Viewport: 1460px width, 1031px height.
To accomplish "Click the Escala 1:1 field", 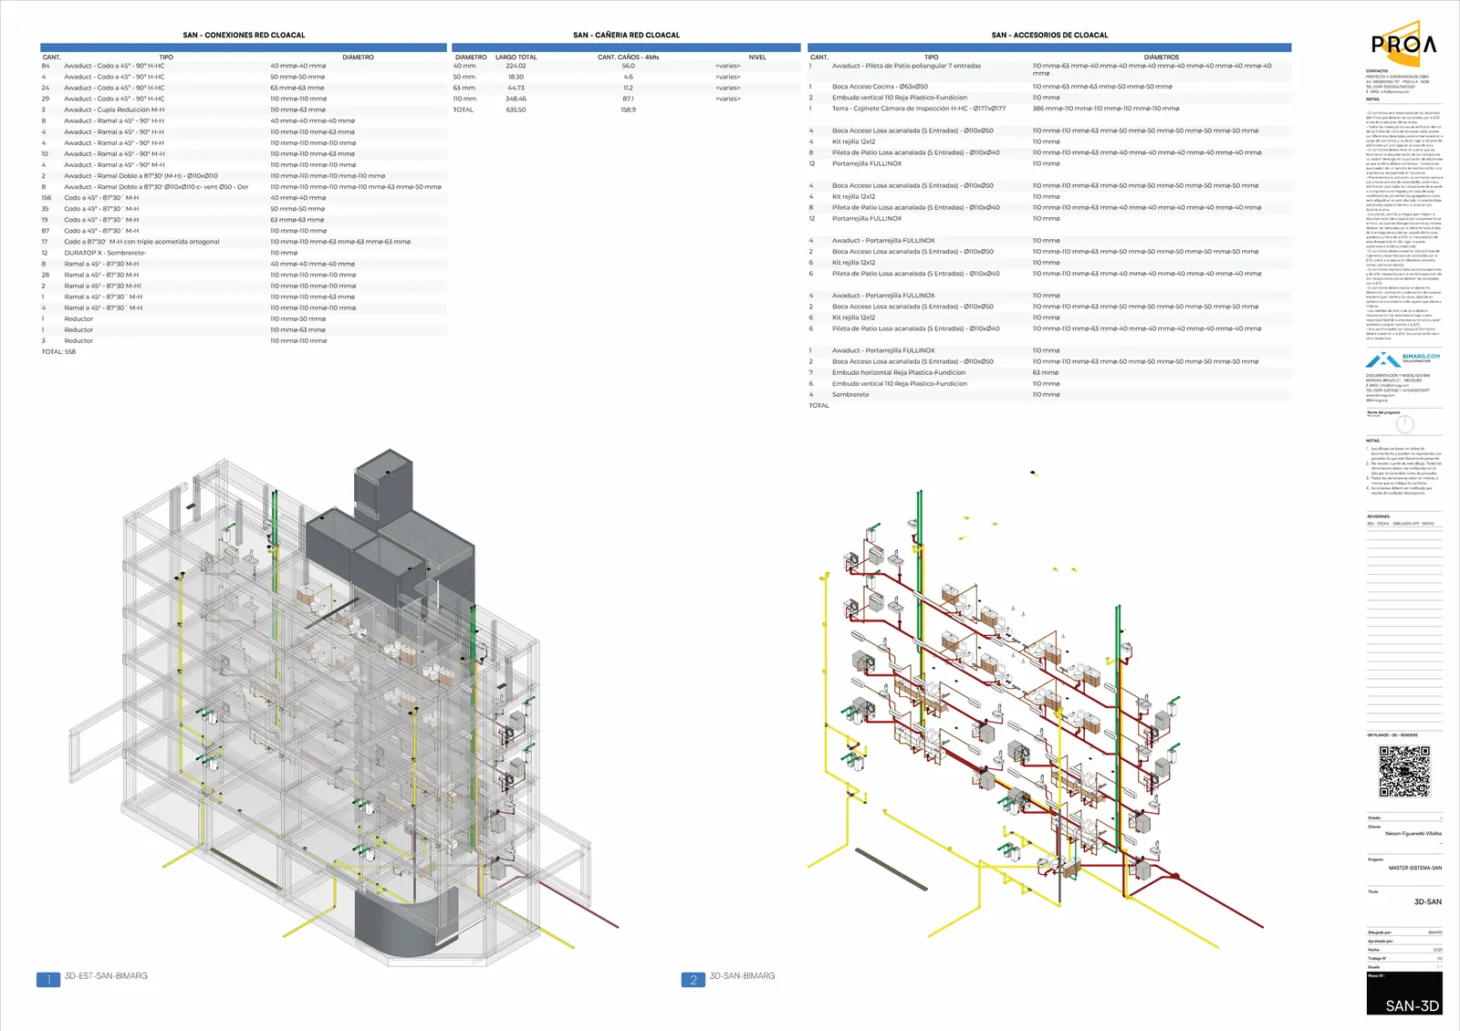I will (x=1404, y=967).
